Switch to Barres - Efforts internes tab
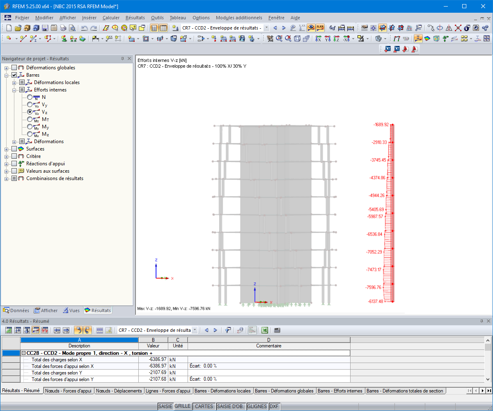Image resolution: width=493 pixels, height=411 pixels. [340, 391]
